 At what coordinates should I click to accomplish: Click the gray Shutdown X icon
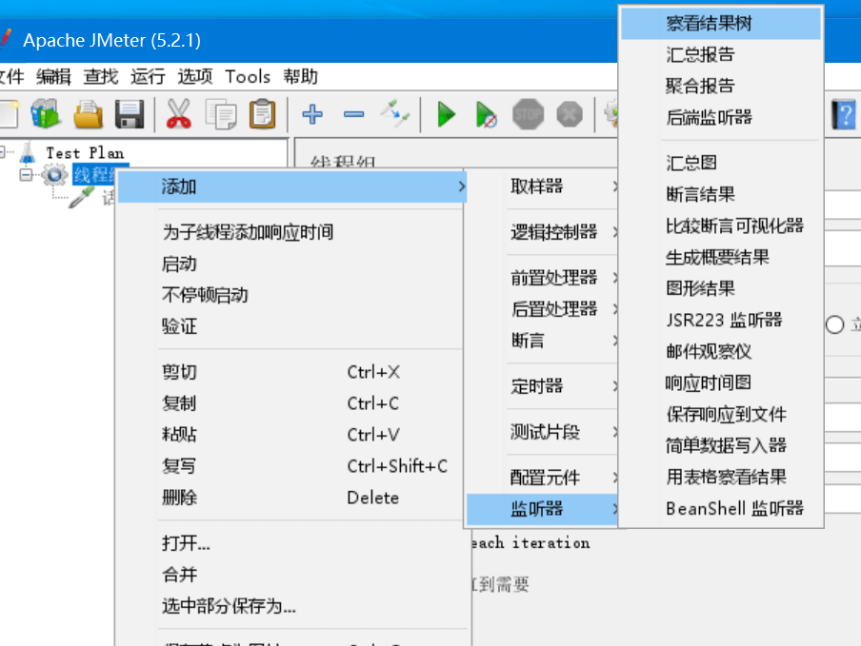pos(570,114)
